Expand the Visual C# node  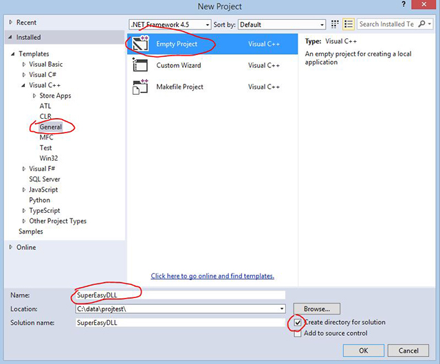point(24,75)
